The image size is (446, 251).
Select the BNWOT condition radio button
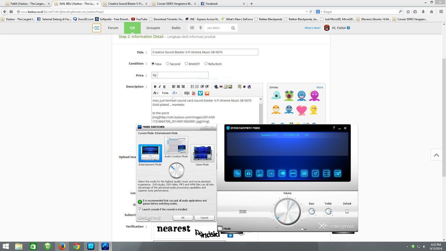pos(186,64)
